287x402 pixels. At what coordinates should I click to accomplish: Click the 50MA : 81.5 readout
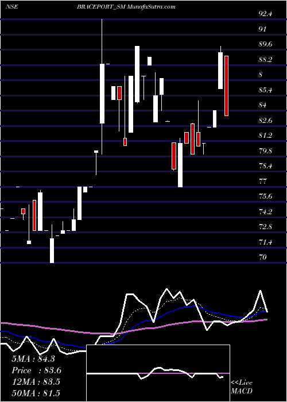(37, 393)
